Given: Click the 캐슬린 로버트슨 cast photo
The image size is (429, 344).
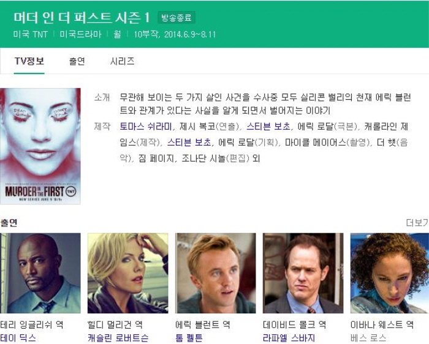Looking at the screenshot, I should pos(127,273).
